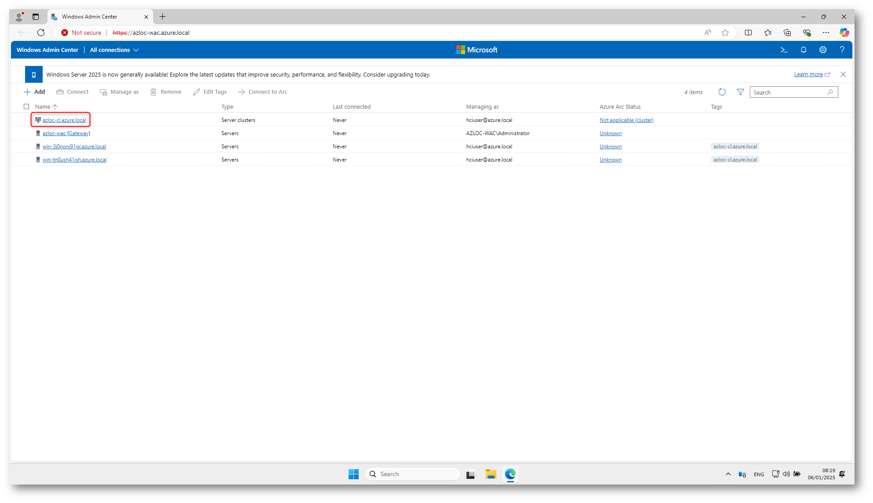This screenshot has height=503, width=873.
Task: Open Copilot sidebar icon
Action: coord(844,33)
